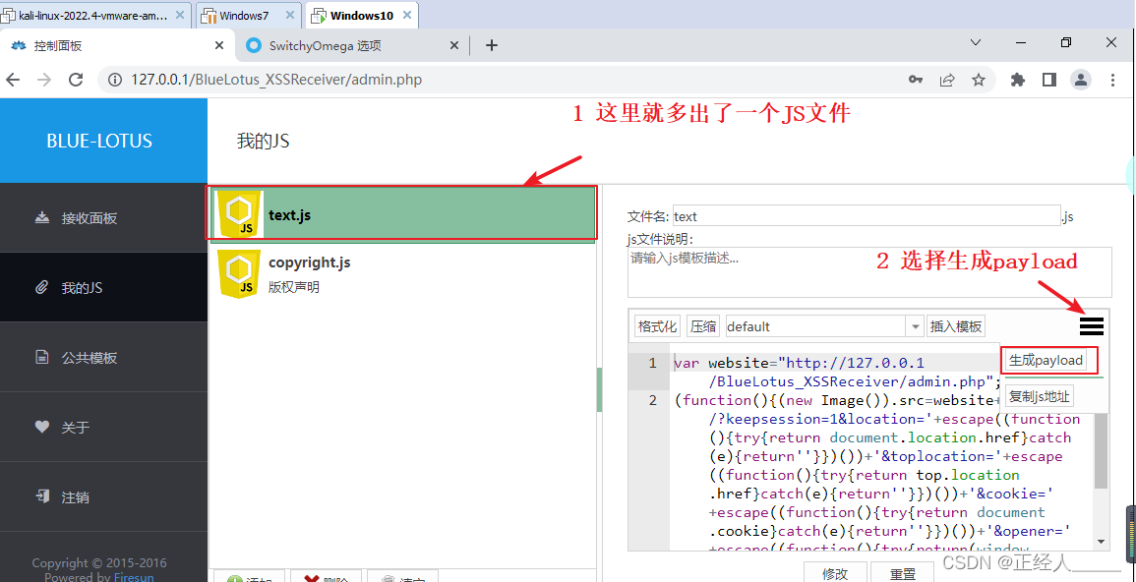
Task: Close the 控制面板 browser tab
Action: pos(219,45)
